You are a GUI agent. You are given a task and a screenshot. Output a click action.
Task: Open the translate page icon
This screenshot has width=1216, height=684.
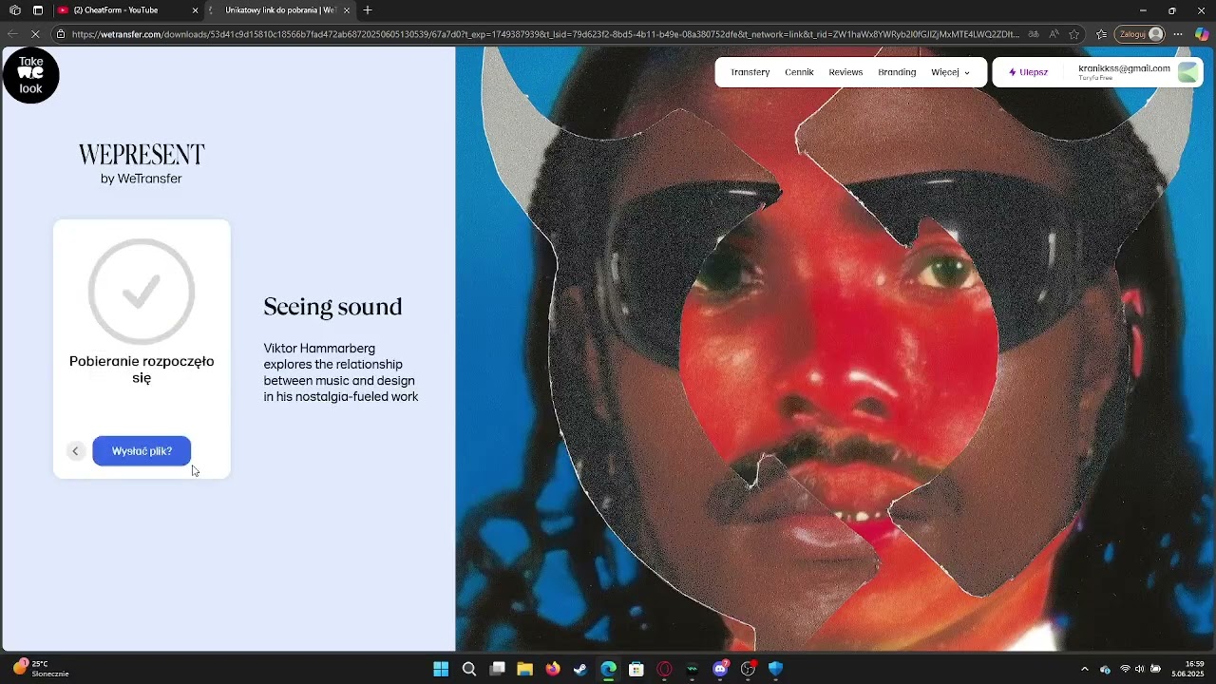pos(1034,34)
